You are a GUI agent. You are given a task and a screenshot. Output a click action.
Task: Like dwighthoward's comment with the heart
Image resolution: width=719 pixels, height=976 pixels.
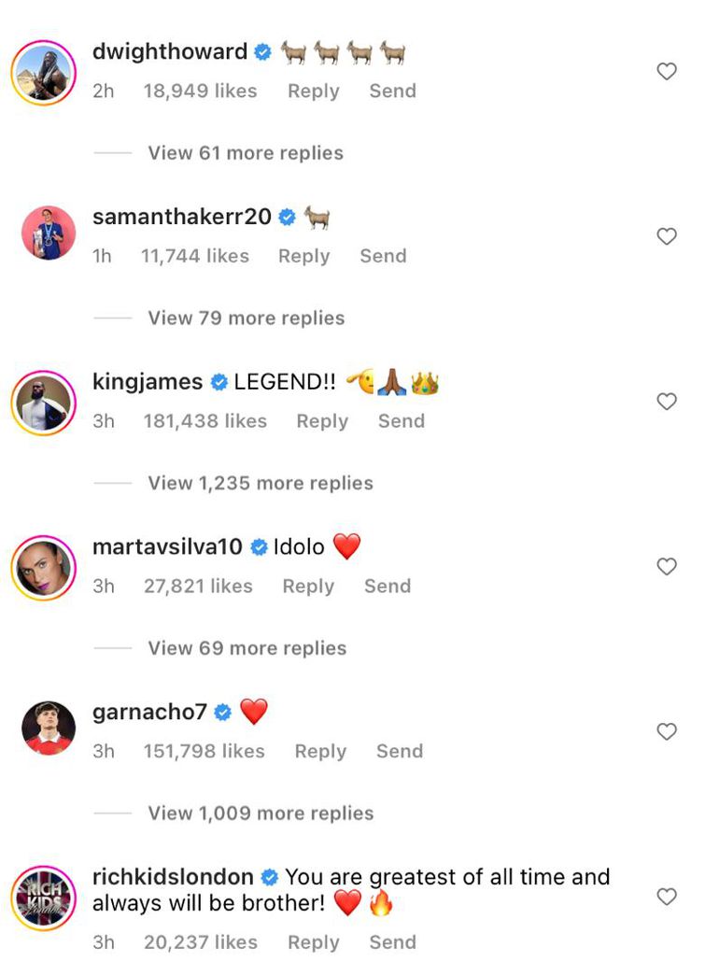666,72
